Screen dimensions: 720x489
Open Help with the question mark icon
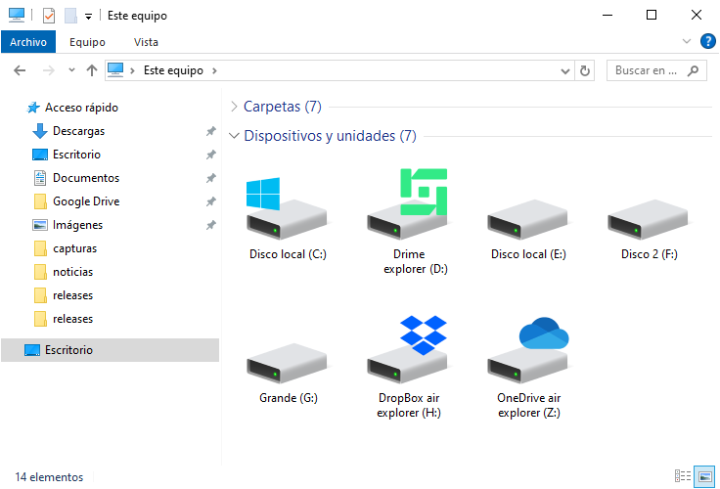[707, 41]
